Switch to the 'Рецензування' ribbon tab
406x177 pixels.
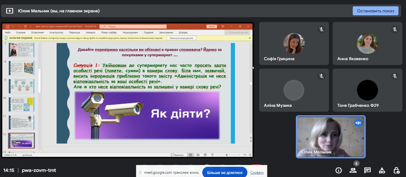[130, 33]
